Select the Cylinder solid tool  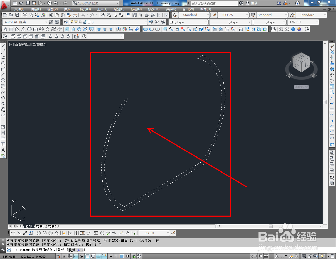click(x=35, y=29)
